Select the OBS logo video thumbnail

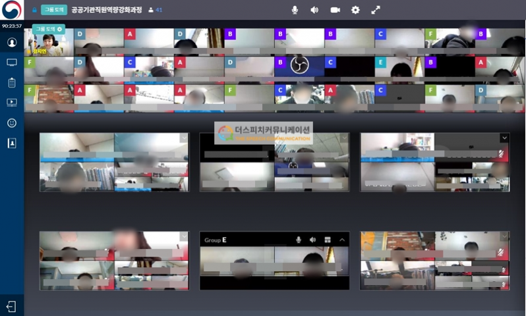pyautogui.click(x=299, y=70)
